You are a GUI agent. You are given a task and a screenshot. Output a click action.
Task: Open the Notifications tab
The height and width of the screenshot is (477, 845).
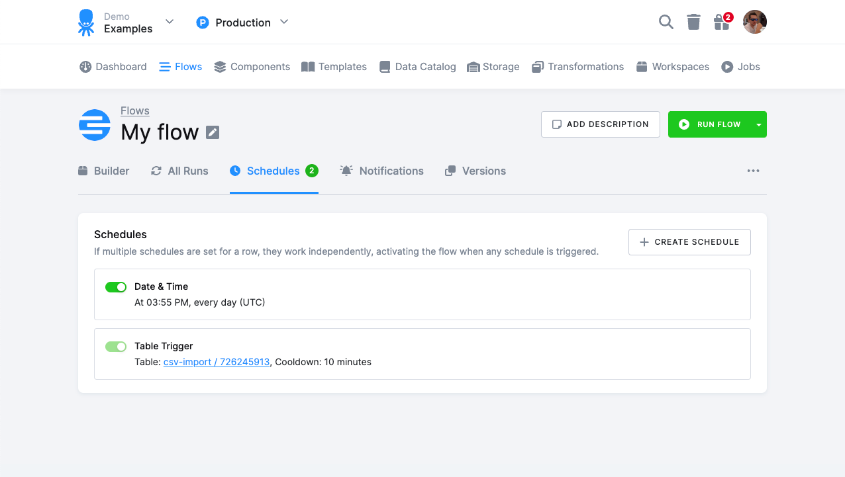coord(382,171)
